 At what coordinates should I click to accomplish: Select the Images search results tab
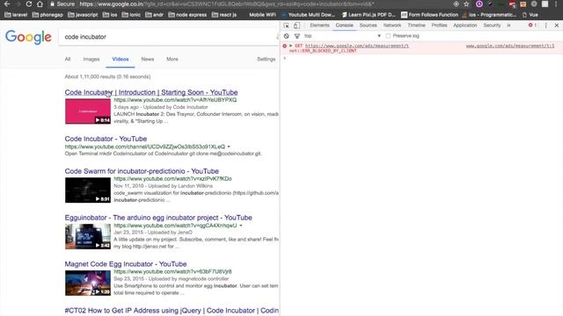[91, 59]
